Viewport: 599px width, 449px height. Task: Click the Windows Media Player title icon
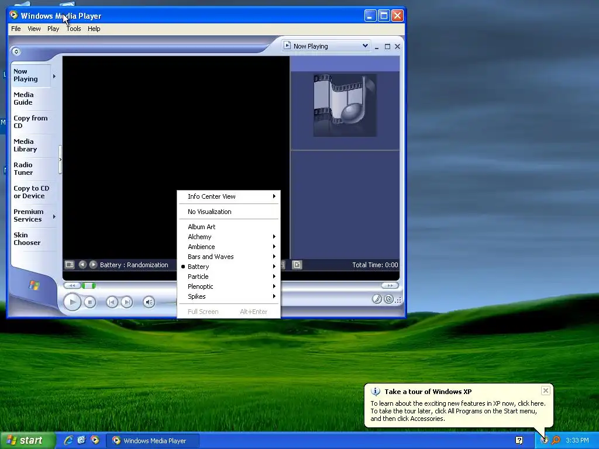tap(14, 15)
